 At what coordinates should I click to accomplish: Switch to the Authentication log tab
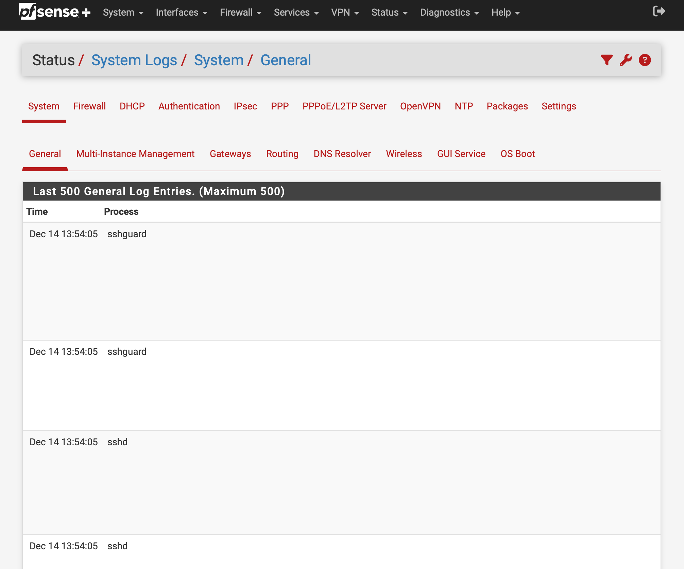pos(189,106)
